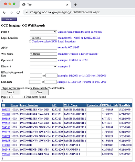The width and height of the screenshot is (135, 162).
Task: Click the browser forward arrow
Action: (11, 12)
